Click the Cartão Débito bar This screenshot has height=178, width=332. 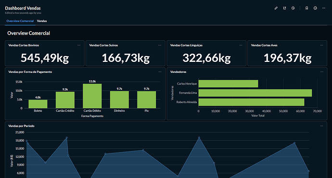coord(92,96)
